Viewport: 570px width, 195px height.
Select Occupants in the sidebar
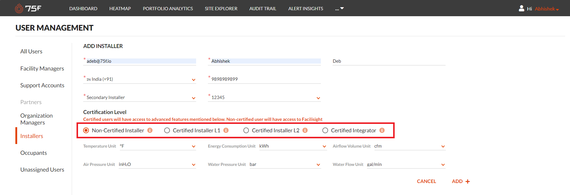(x=33, y=153)
